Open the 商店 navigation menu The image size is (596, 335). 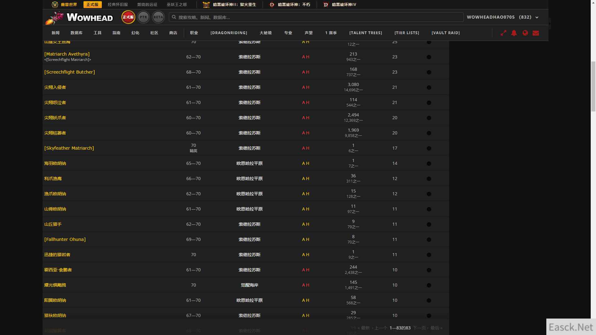click(x=173, y=33)
